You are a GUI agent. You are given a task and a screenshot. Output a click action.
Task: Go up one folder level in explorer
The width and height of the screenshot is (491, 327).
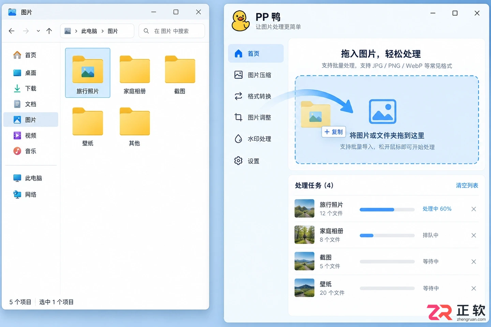tap(49, 31)
